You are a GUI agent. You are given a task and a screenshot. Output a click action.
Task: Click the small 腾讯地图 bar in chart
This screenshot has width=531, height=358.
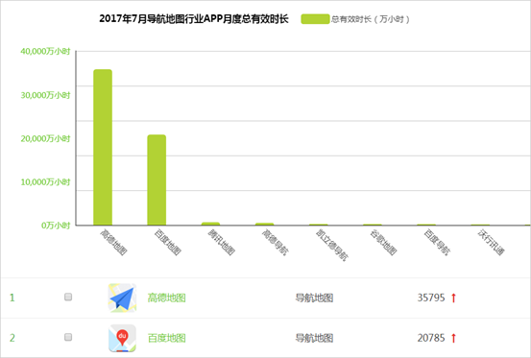[x=210, y=224]
